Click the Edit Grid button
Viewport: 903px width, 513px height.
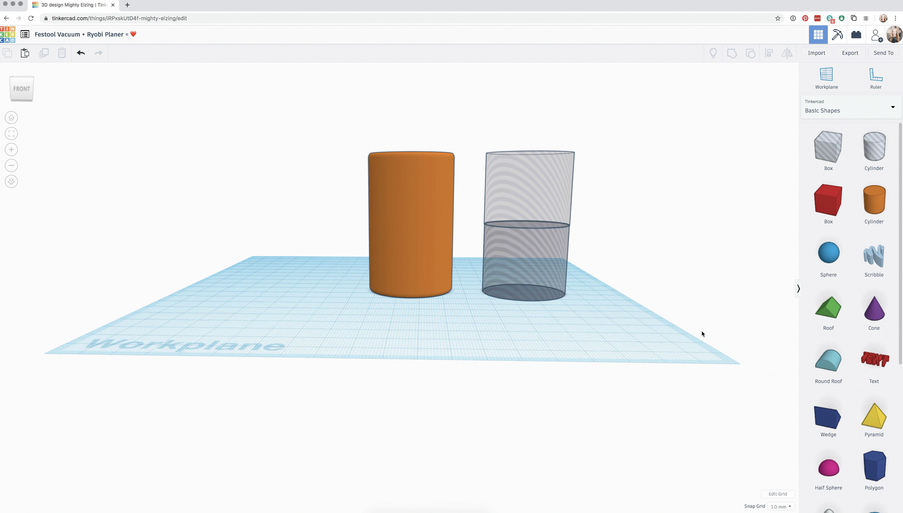tap(778, 494)
